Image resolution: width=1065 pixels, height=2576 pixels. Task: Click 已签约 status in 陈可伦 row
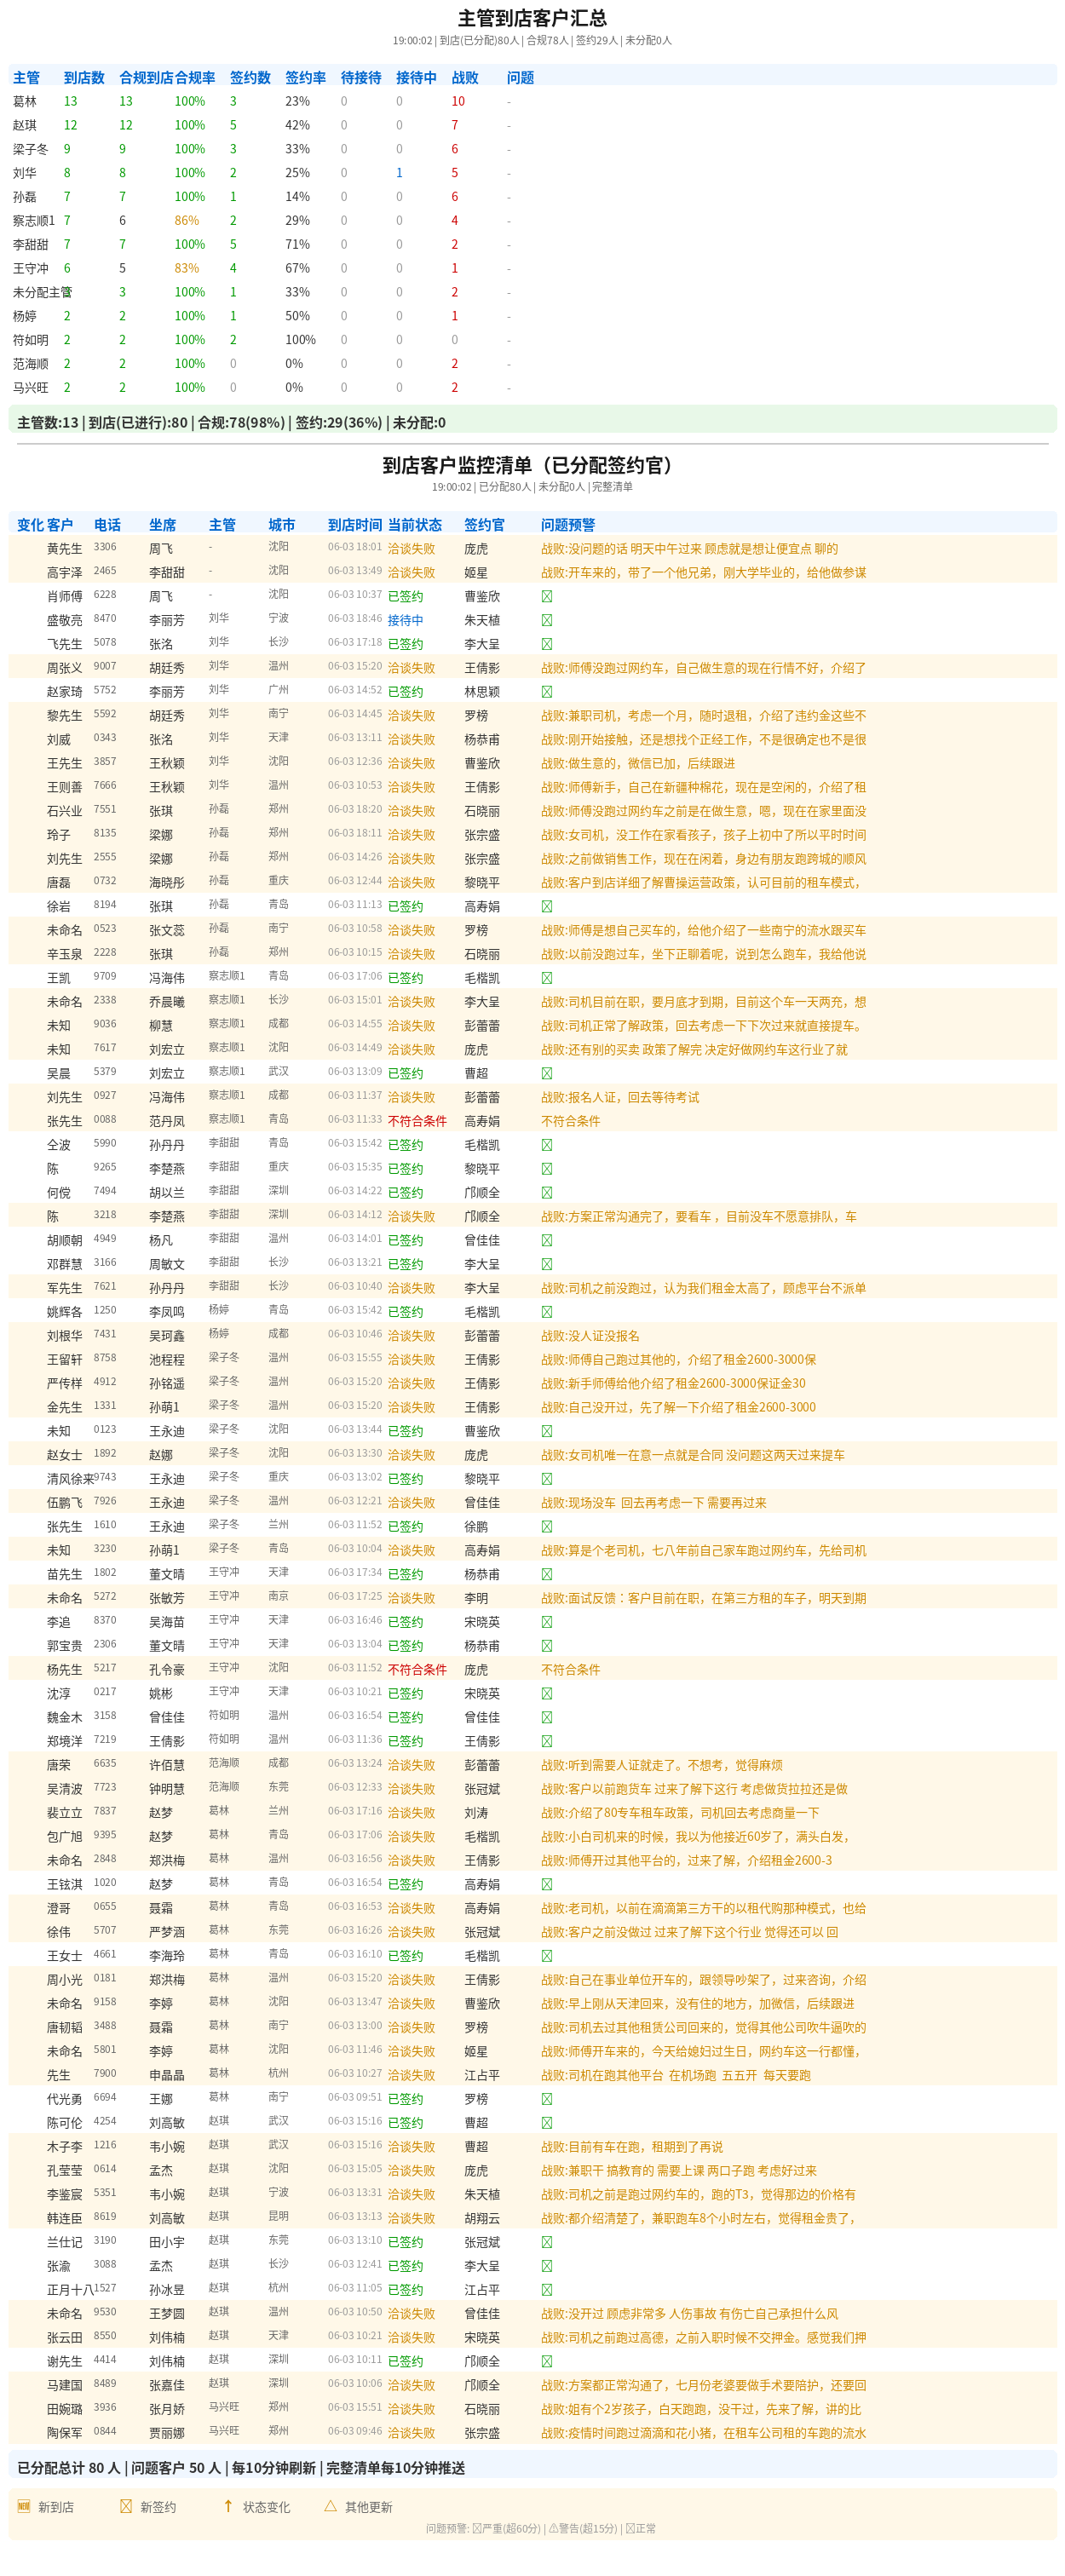(405, 2123)
